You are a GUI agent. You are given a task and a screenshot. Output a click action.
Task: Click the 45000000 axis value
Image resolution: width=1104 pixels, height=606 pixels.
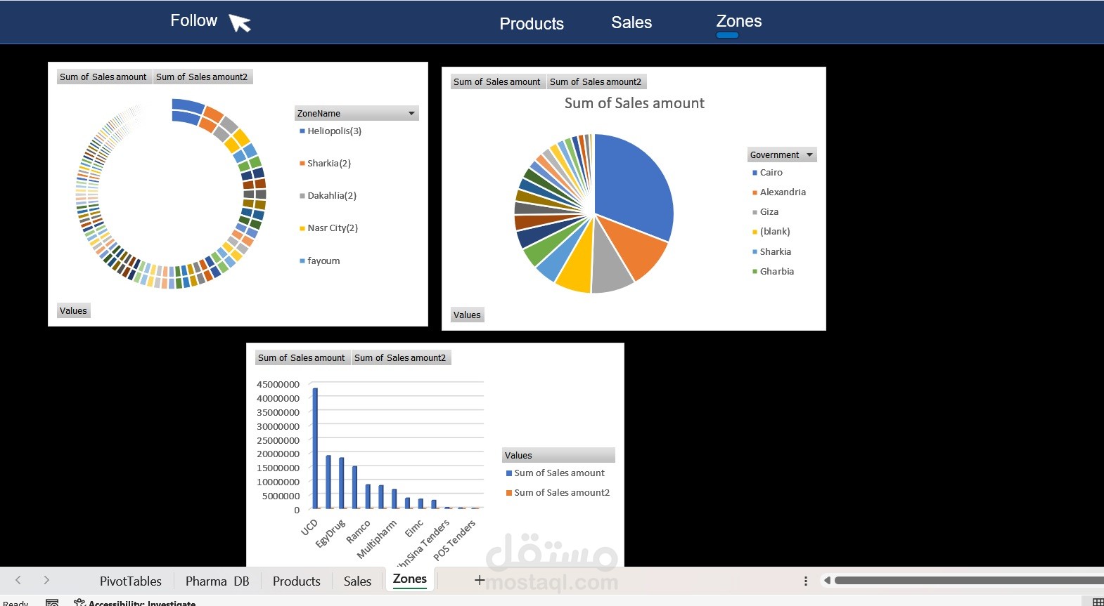tap(278, 384)
